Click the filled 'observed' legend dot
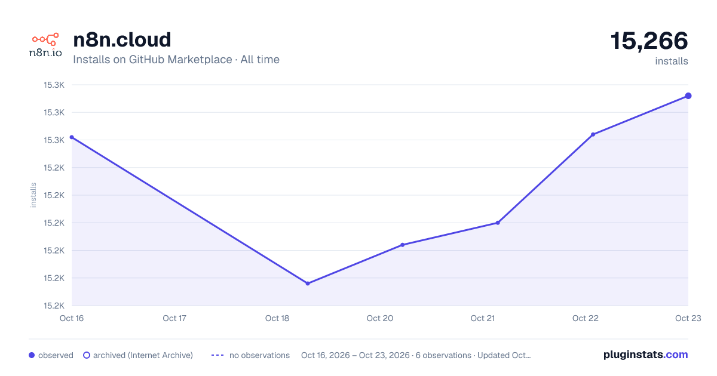 (x=32, y=355)
